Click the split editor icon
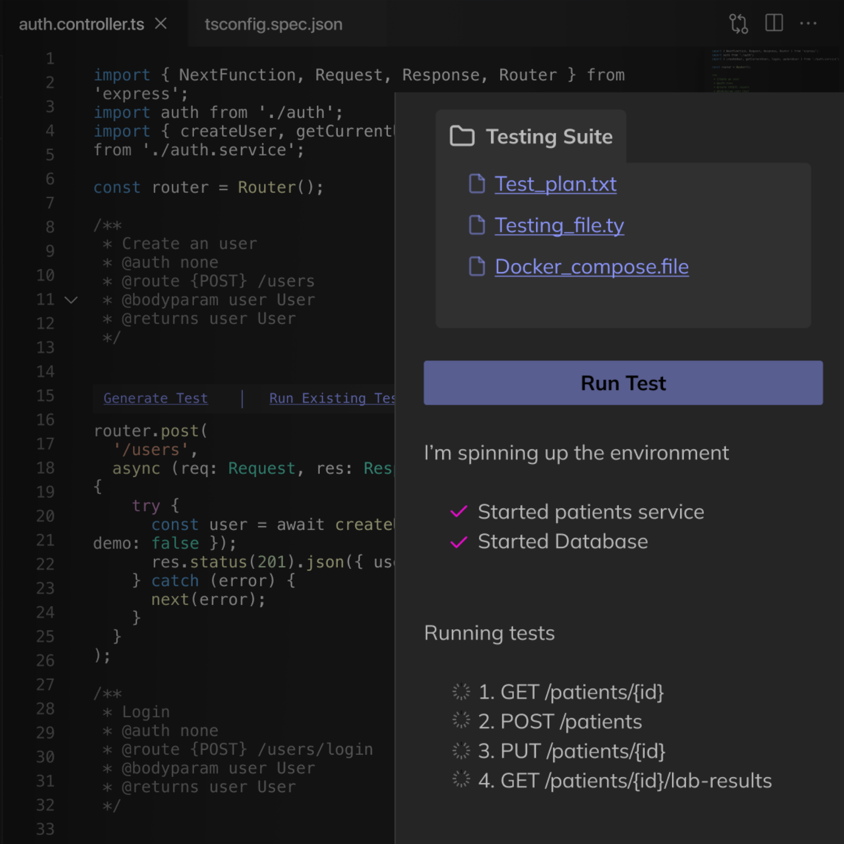 774,23
